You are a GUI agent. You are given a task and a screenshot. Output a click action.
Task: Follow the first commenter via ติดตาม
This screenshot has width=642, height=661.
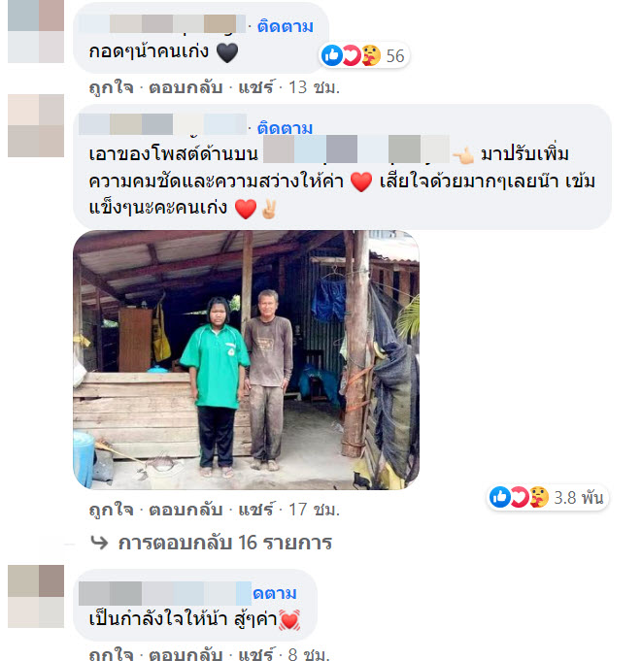pyautogui.click(x=286, y=27)
